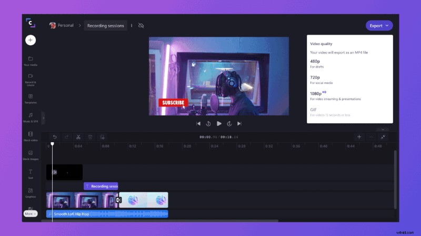The image size is (421, 236).
Task: Click the SUBSCRIBE overlay in preview
Action: pyautogui.click(x=173, y=103)
